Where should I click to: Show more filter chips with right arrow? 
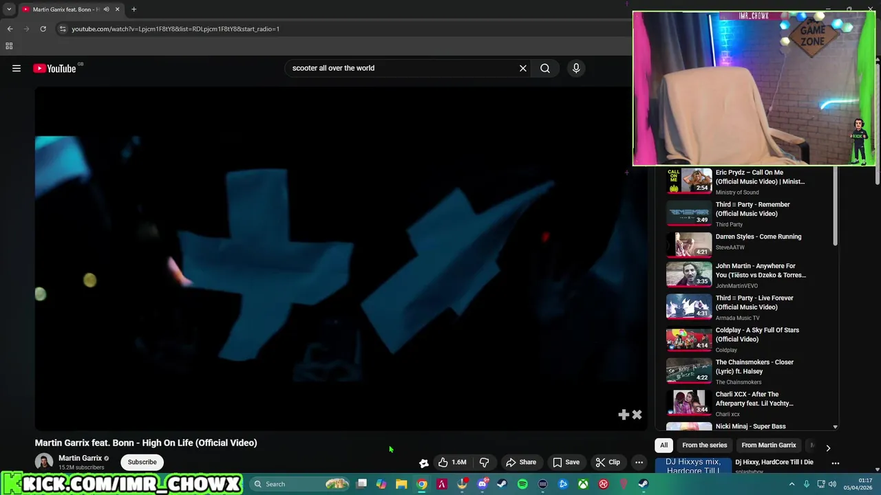(828, 448)
